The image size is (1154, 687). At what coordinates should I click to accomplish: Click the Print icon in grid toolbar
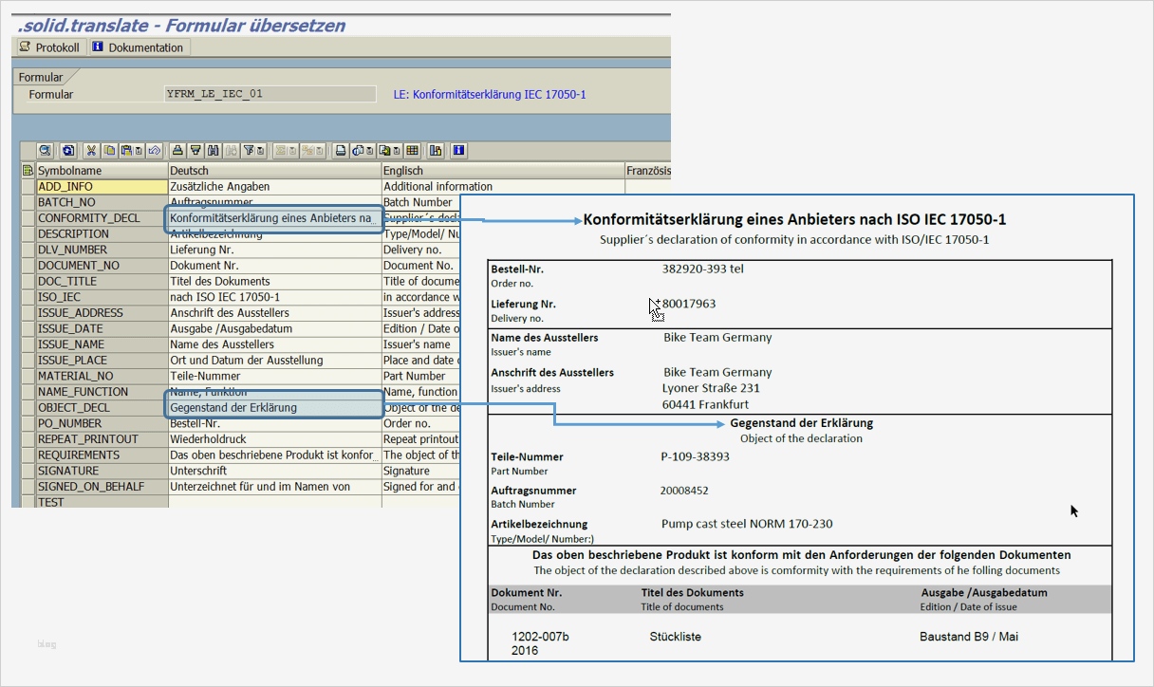click(341, 151)
